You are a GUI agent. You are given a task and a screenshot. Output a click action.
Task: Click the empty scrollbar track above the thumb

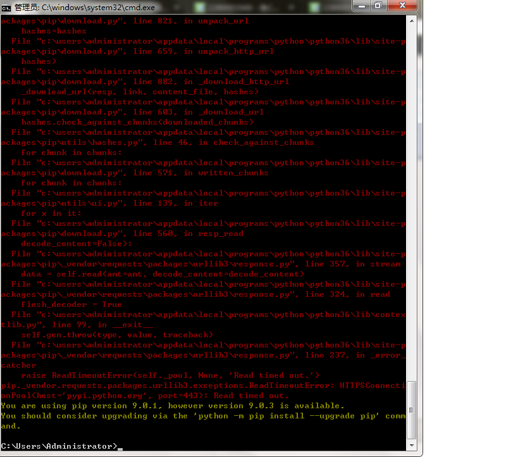pos(412,190)
